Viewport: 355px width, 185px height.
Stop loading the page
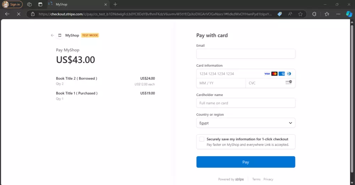point(18,14)
